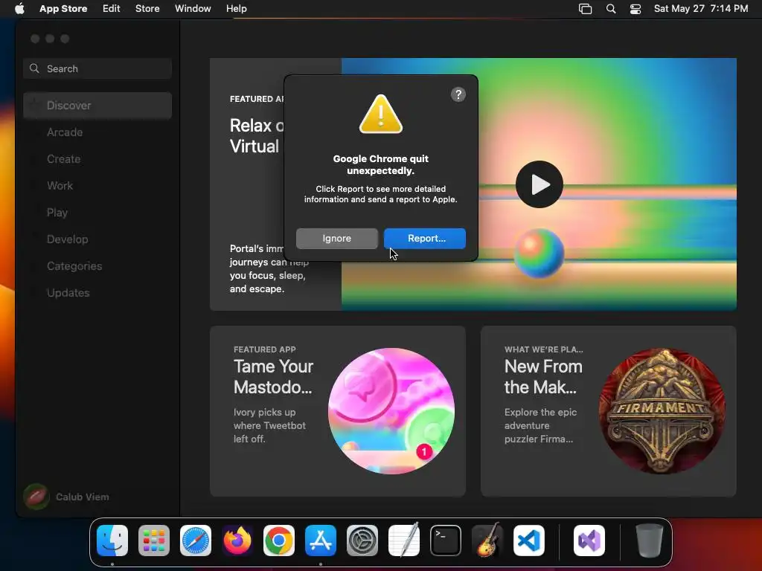Show the date and time notification panel

click(x=701, y=8)
